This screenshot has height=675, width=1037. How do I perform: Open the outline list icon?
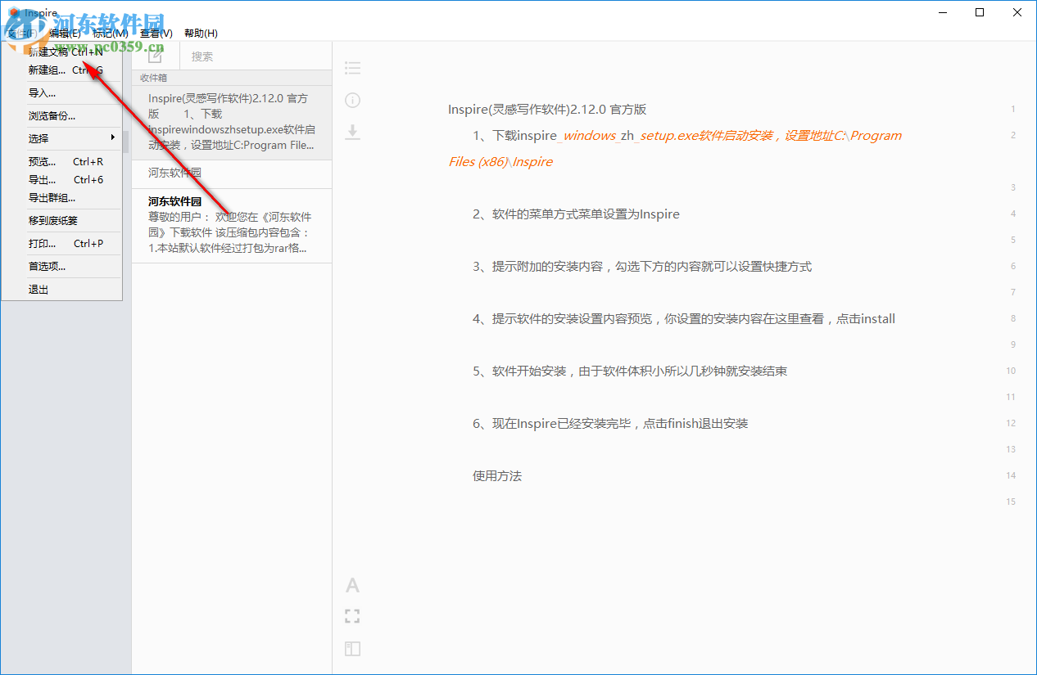pos(352,68)
